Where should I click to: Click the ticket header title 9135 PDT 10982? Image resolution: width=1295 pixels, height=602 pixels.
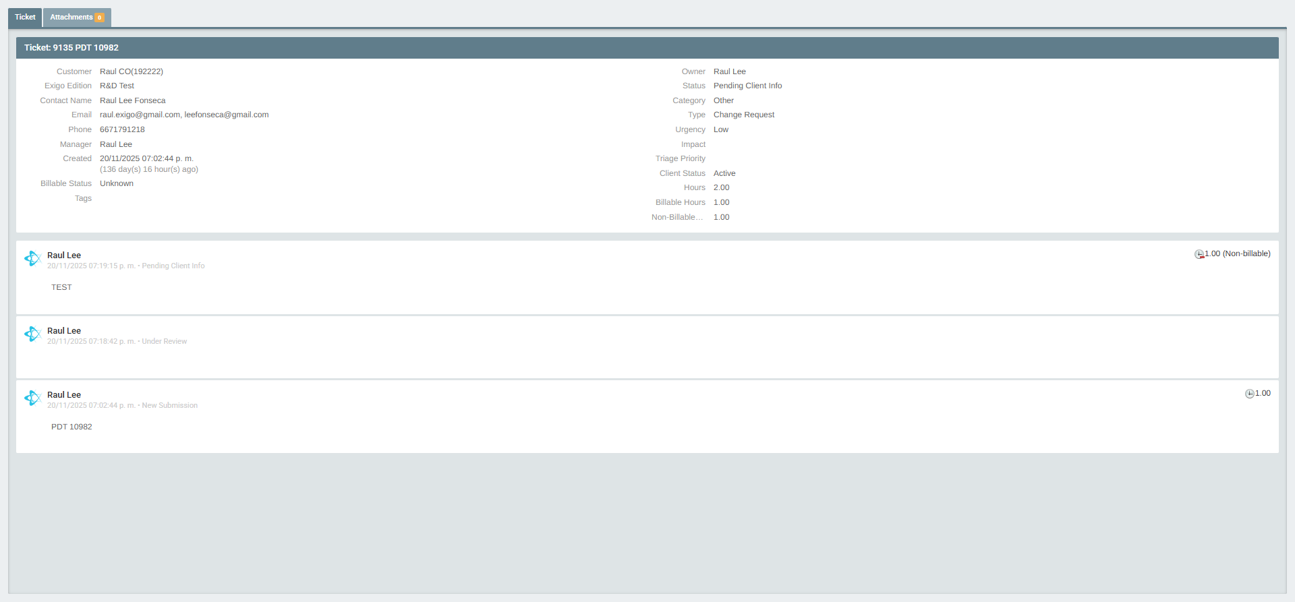pos(71,48)
